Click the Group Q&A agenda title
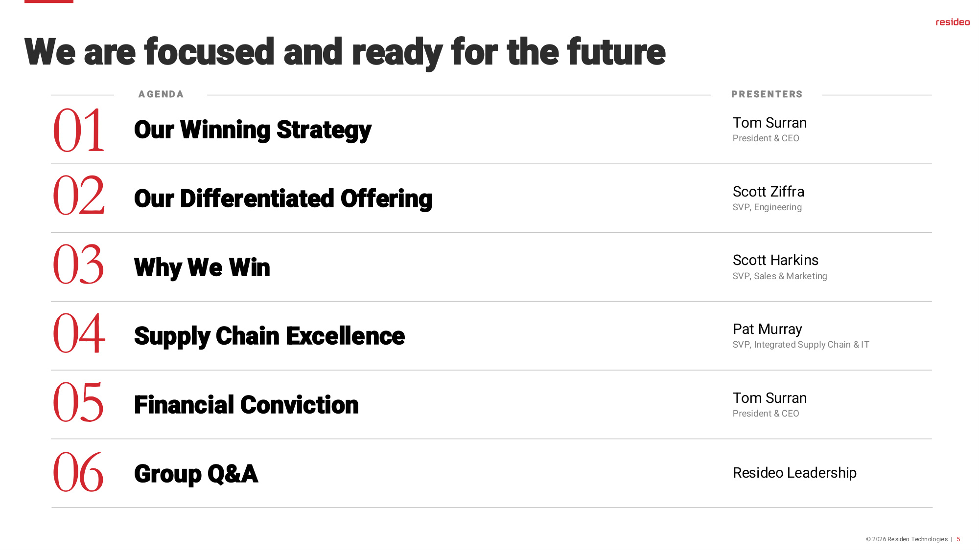The width and height of the screenshot is (979, 550). tap(196, 474)
